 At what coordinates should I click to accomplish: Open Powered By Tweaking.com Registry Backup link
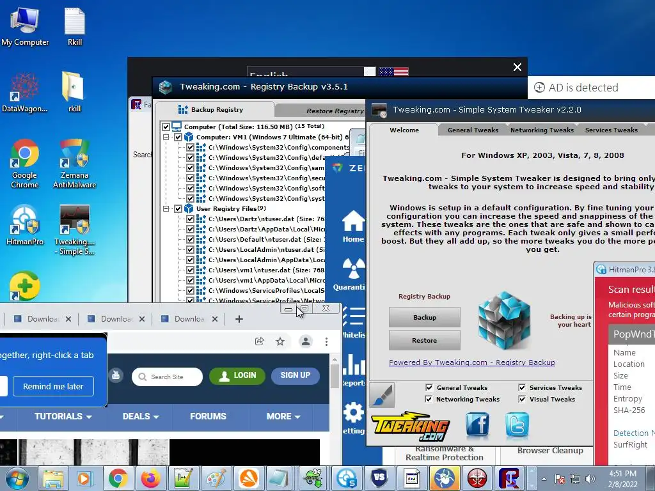[472, 362]
